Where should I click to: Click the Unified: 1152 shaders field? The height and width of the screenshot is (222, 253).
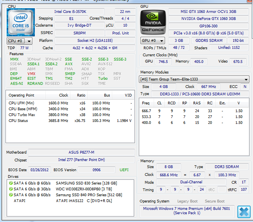(x=229, y=48)
